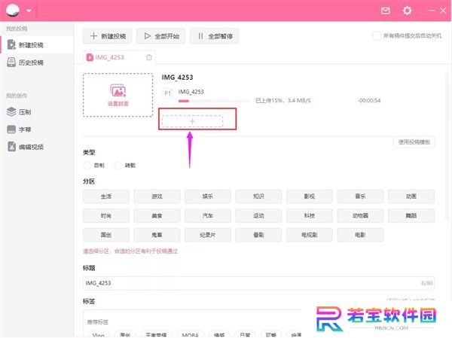452x338 pixels.
Task: Click the 字幕 subtitle icon
Action: [11, 129]
